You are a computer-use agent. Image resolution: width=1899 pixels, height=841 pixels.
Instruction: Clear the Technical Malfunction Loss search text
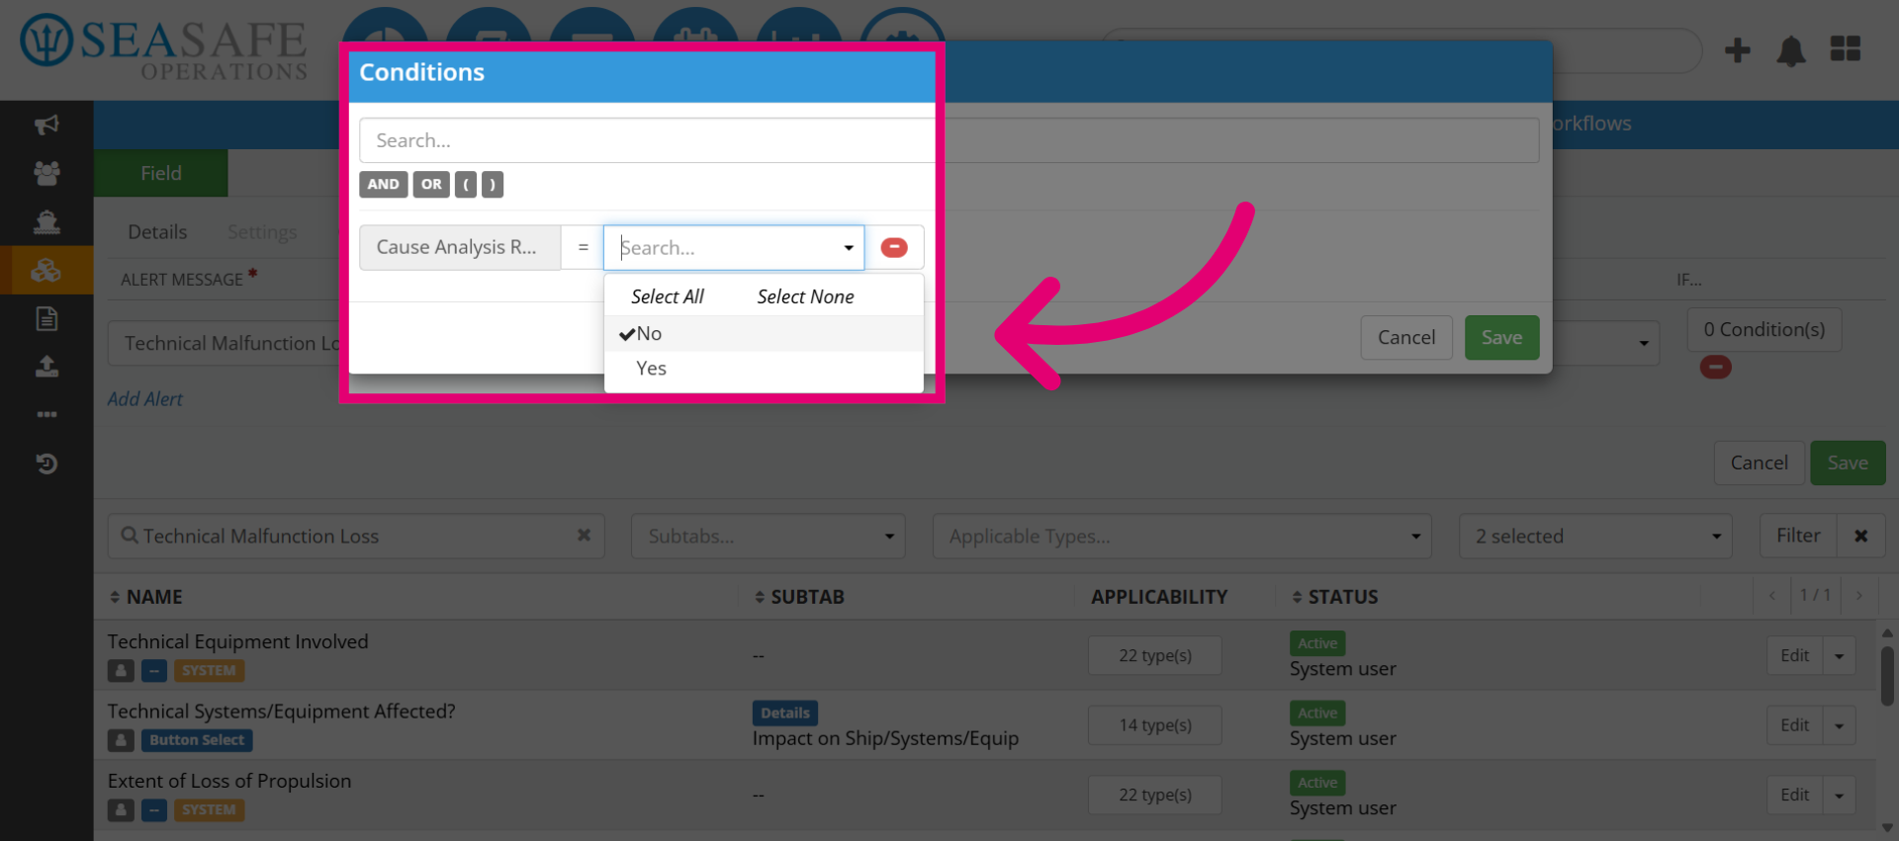click(584, 535)
